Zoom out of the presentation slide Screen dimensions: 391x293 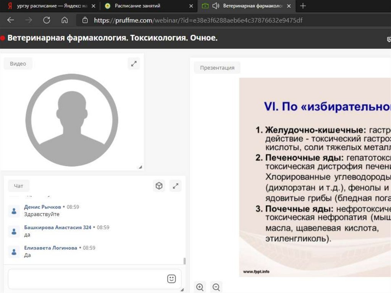[216, 287]
